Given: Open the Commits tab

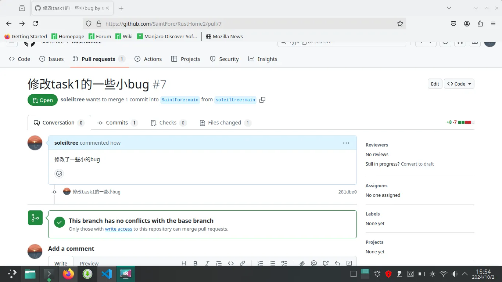Looking at the screenshot, I should pyautogui.click(x=117, y=123).
